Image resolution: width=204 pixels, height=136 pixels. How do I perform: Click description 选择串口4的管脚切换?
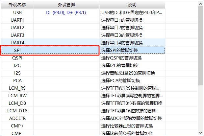click(x=122, y=43)
